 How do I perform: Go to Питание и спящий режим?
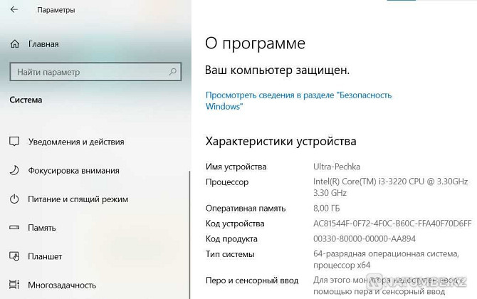point(78,199)
